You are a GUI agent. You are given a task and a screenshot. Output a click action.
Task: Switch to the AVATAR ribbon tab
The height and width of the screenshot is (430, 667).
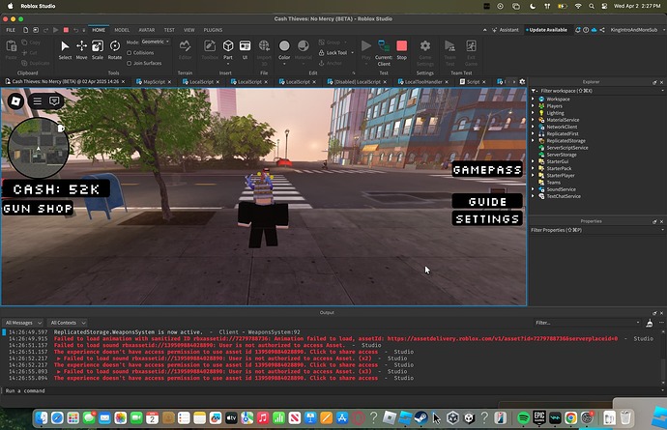pyautogui.click(x=146, y=30)
